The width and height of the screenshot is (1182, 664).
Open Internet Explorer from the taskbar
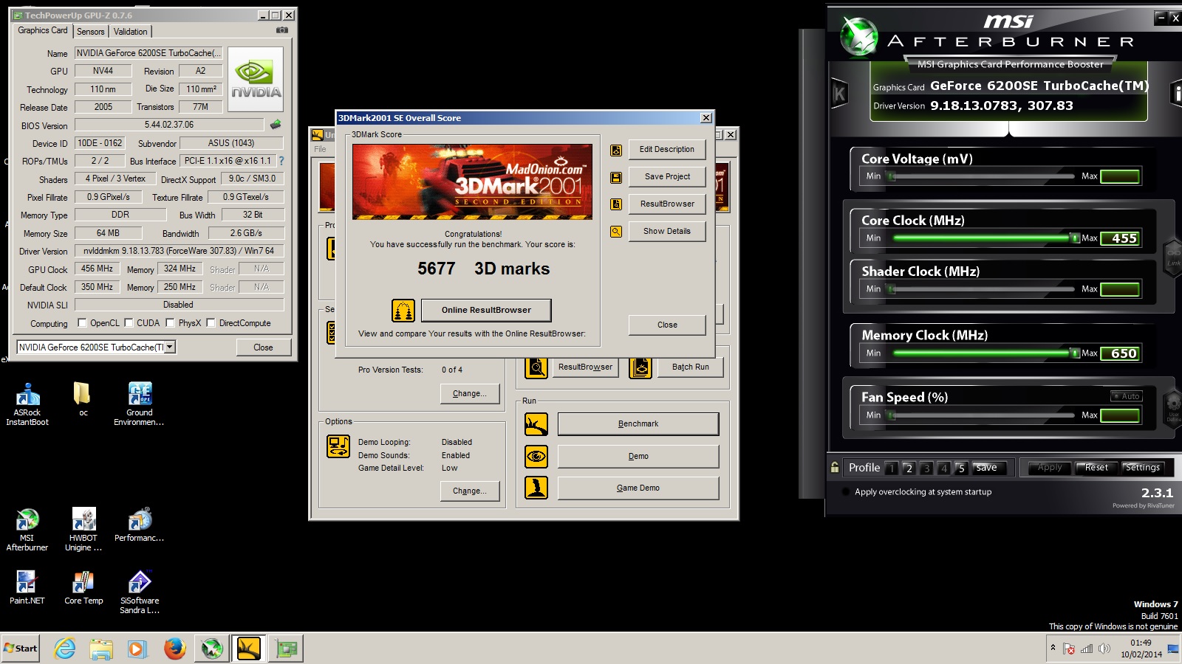(65, 649)
